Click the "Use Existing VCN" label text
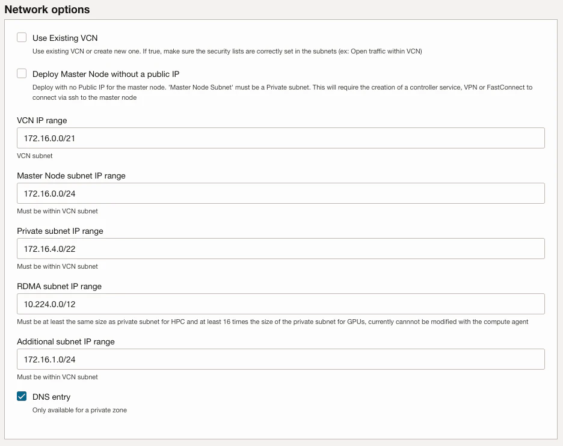The image size is (563, 446). pos(65,38)
